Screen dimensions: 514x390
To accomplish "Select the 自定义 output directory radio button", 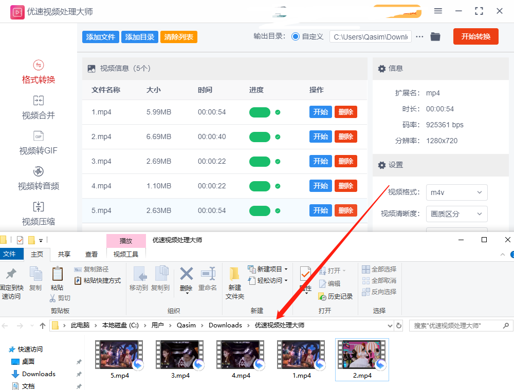I will [296, 36].
